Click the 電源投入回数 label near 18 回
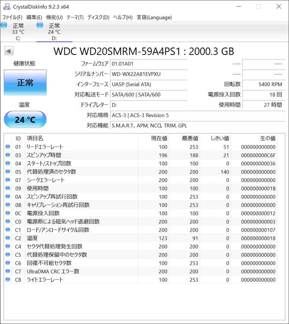 (x=224, y=94)
